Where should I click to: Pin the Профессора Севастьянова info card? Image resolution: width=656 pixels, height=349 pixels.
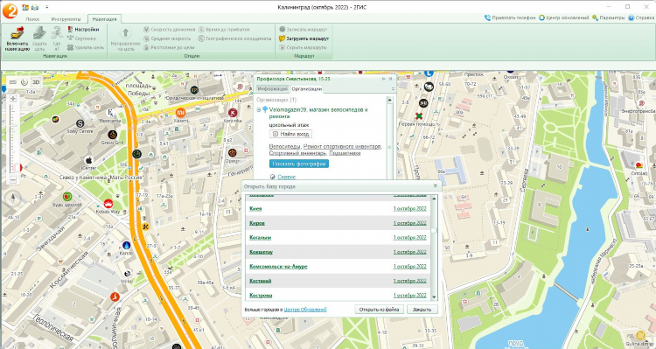[x=383, y=79]
